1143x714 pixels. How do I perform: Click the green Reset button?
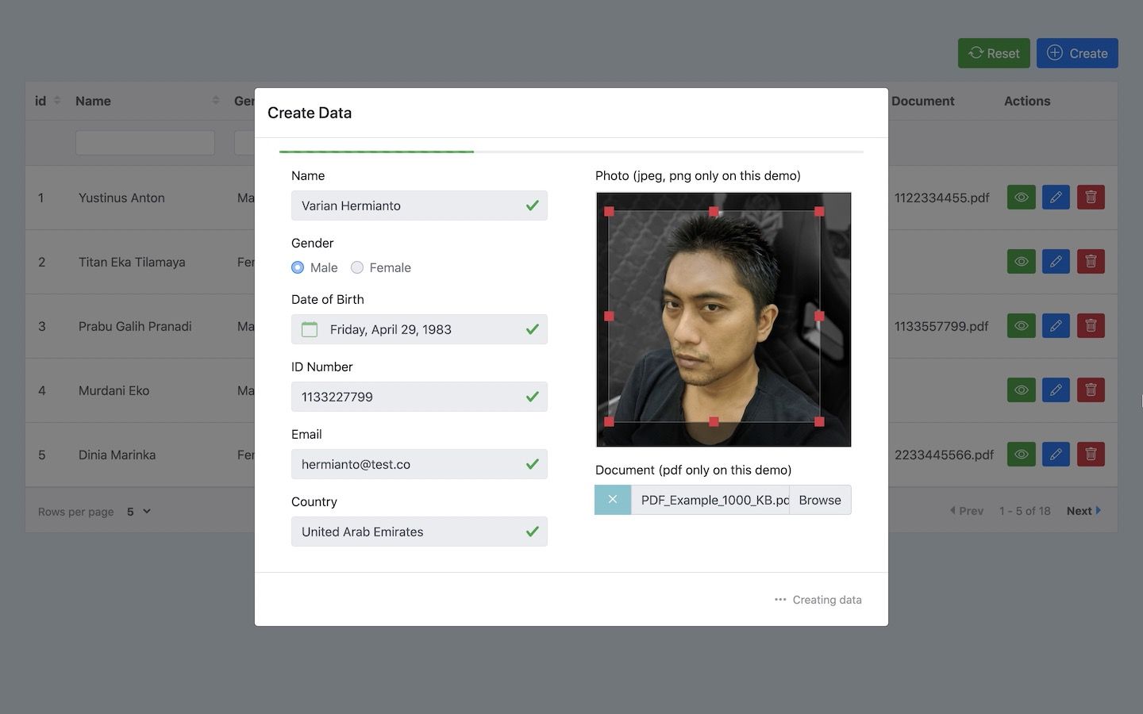994,53
